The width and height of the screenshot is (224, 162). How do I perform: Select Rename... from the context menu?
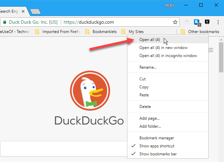pos(148,67)
